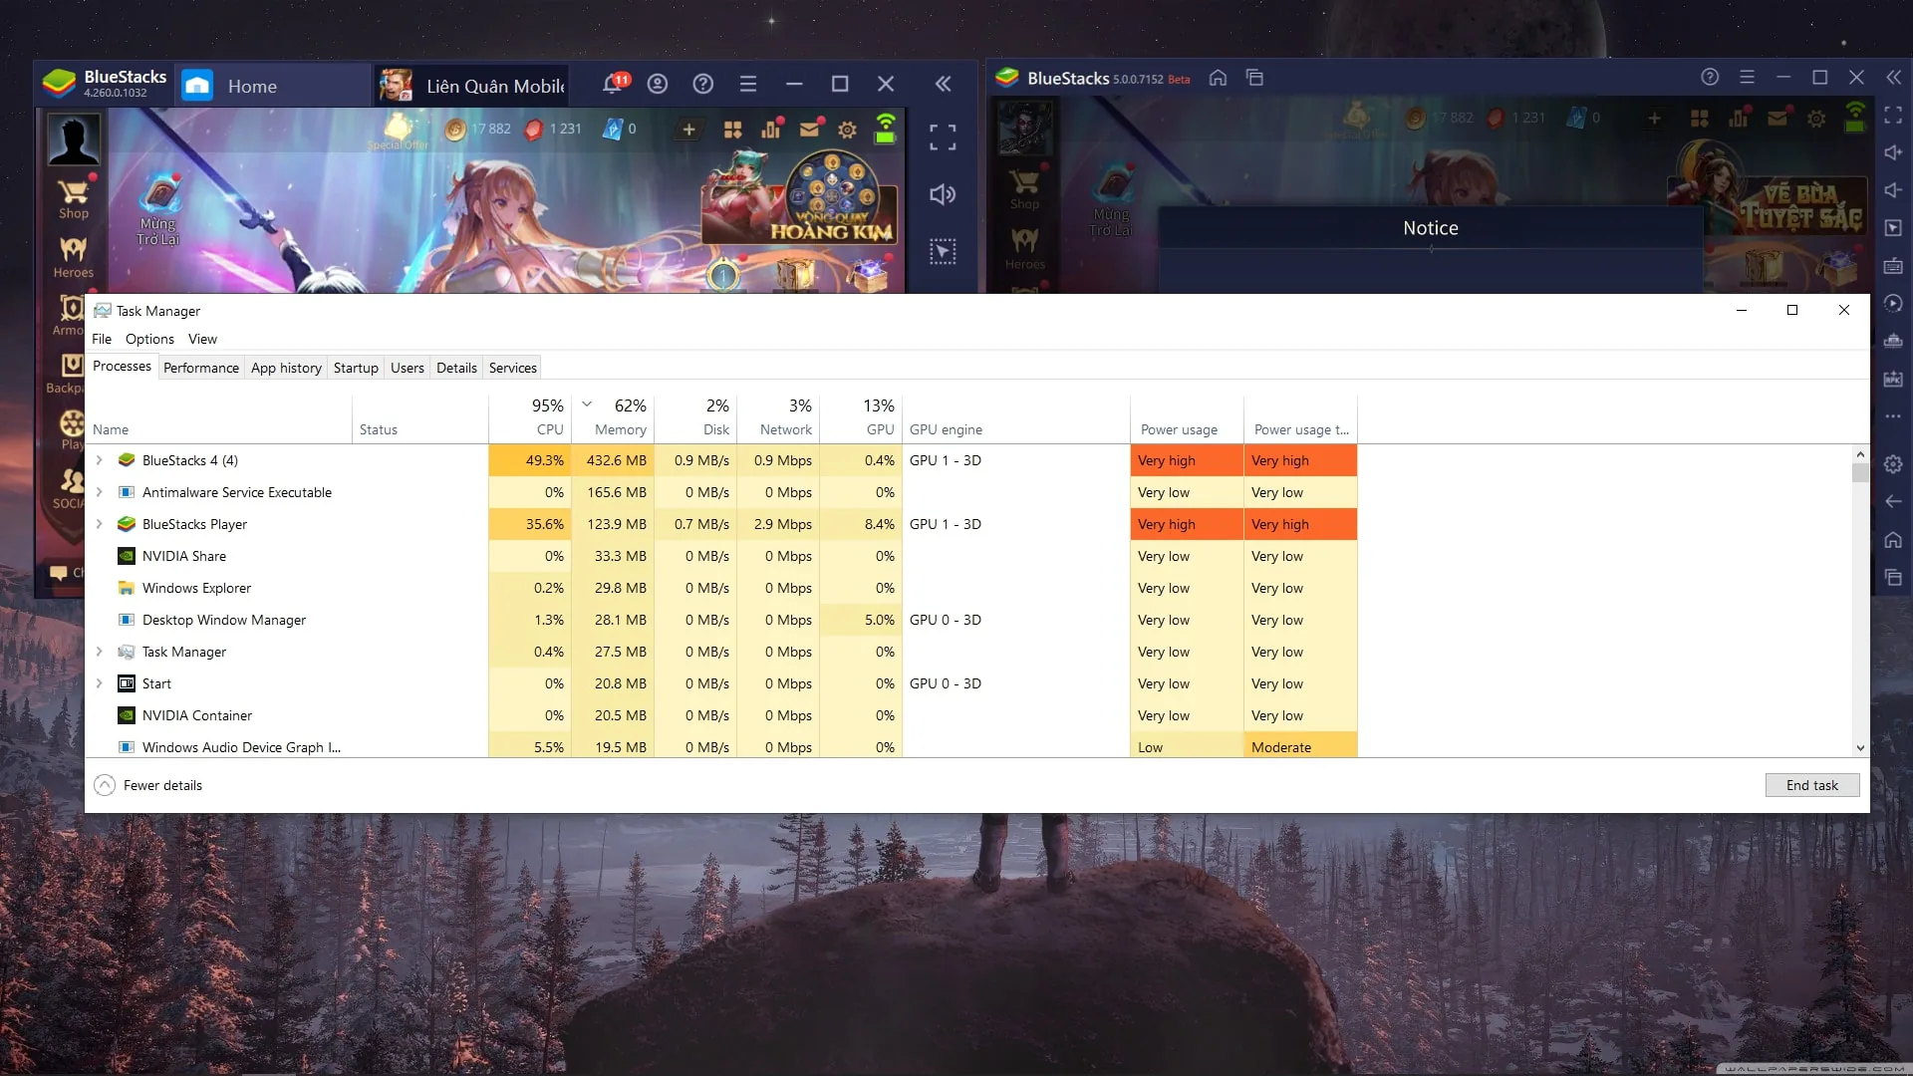Switch to Performance tab
Viewport: 1913px width, 1076px height.
pos(201,368)
